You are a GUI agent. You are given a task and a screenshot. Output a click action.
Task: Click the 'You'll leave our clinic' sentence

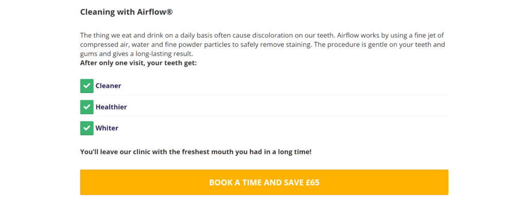pyautogui.click(x=196, y=152)
